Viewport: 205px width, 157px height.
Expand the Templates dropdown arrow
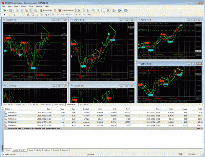(128, 10)
